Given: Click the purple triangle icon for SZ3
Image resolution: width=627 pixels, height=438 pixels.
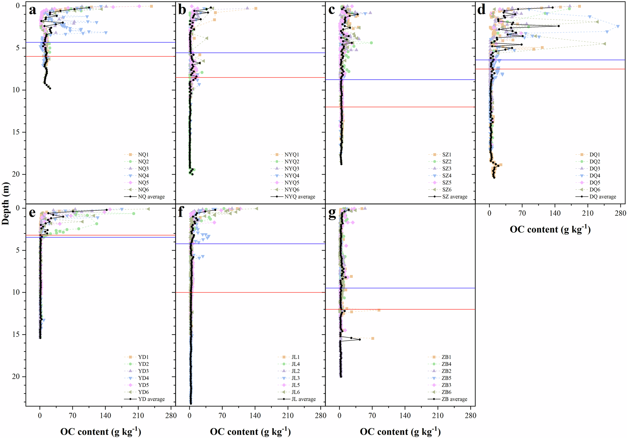Looking at the screenshot, I should coord(435,168).
